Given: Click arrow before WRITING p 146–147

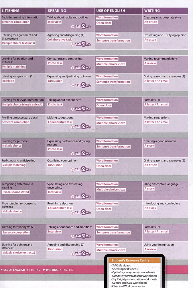Looking at the screenshot, I should tap(44, 270).
